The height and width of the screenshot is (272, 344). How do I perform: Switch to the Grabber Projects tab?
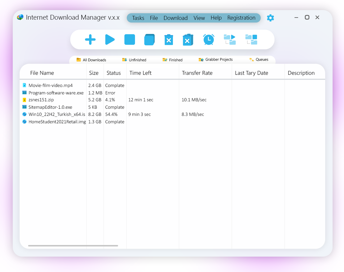[216, 60]
